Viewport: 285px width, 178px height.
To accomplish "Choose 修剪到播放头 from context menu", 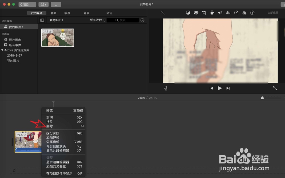I will coord(63,146).
